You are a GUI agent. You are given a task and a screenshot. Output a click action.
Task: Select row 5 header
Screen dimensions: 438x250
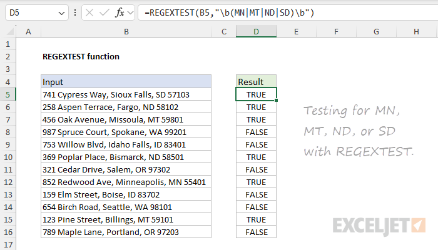click(x=8, y=94)
